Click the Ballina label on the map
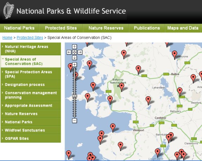The height and width of the screenshot is (161, 202). 175,74
